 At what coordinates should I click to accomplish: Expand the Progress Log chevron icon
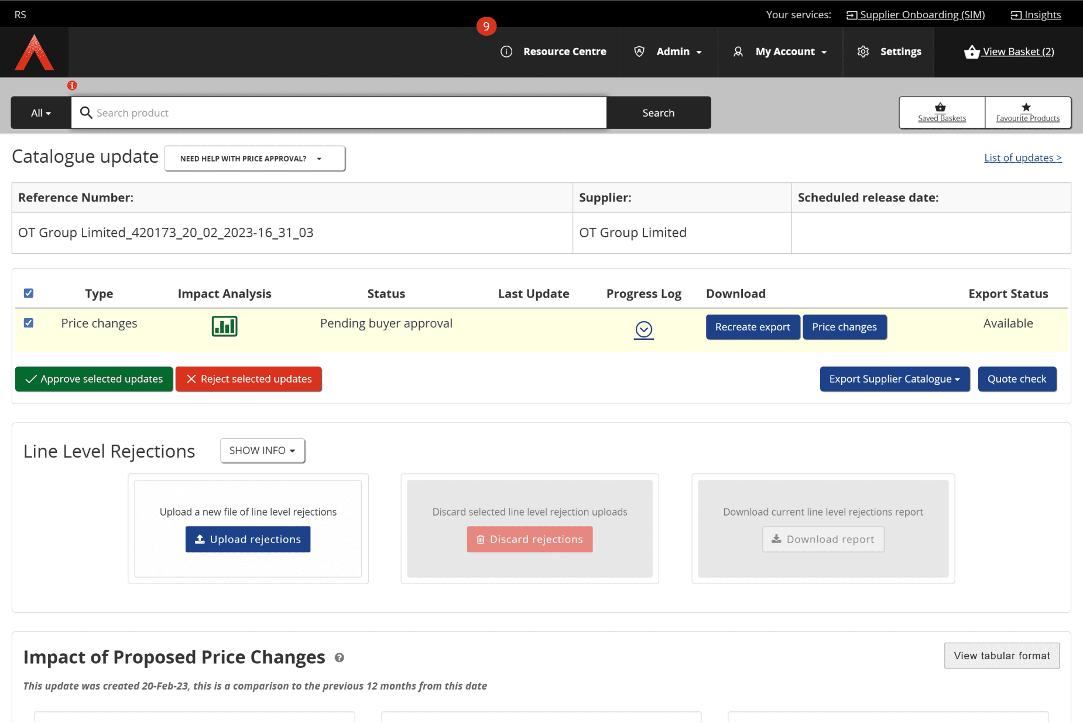643,330
